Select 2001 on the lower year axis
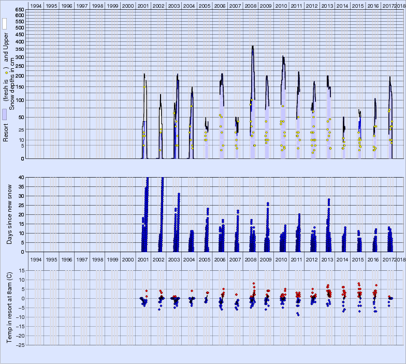 (x=143, y=259)
